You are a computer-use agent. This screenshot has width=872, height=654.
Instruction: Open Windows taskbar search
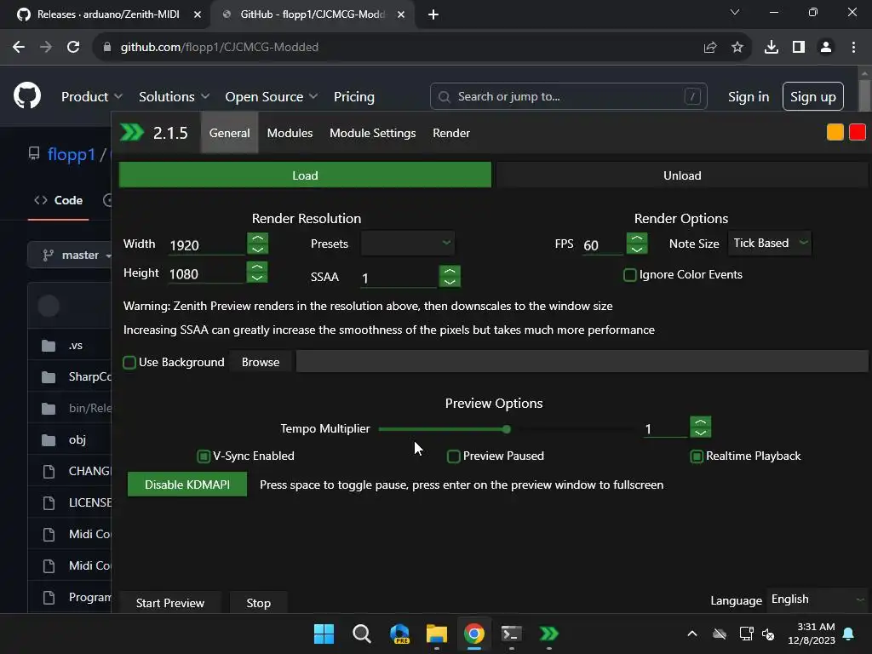[x=361, y=634]
